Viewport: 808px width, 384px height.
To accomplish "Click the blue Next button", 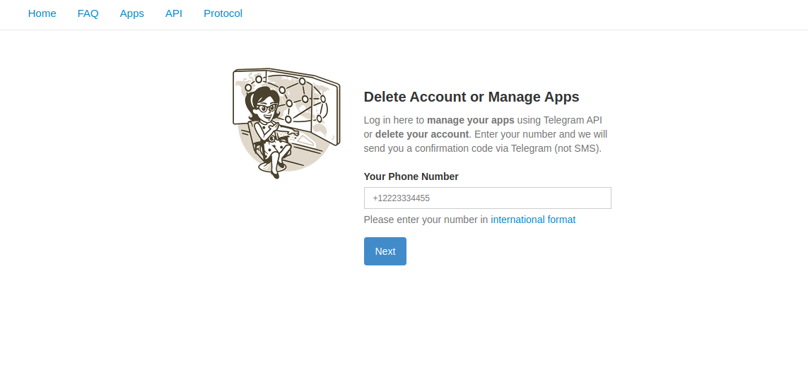I will click(385, 251).
